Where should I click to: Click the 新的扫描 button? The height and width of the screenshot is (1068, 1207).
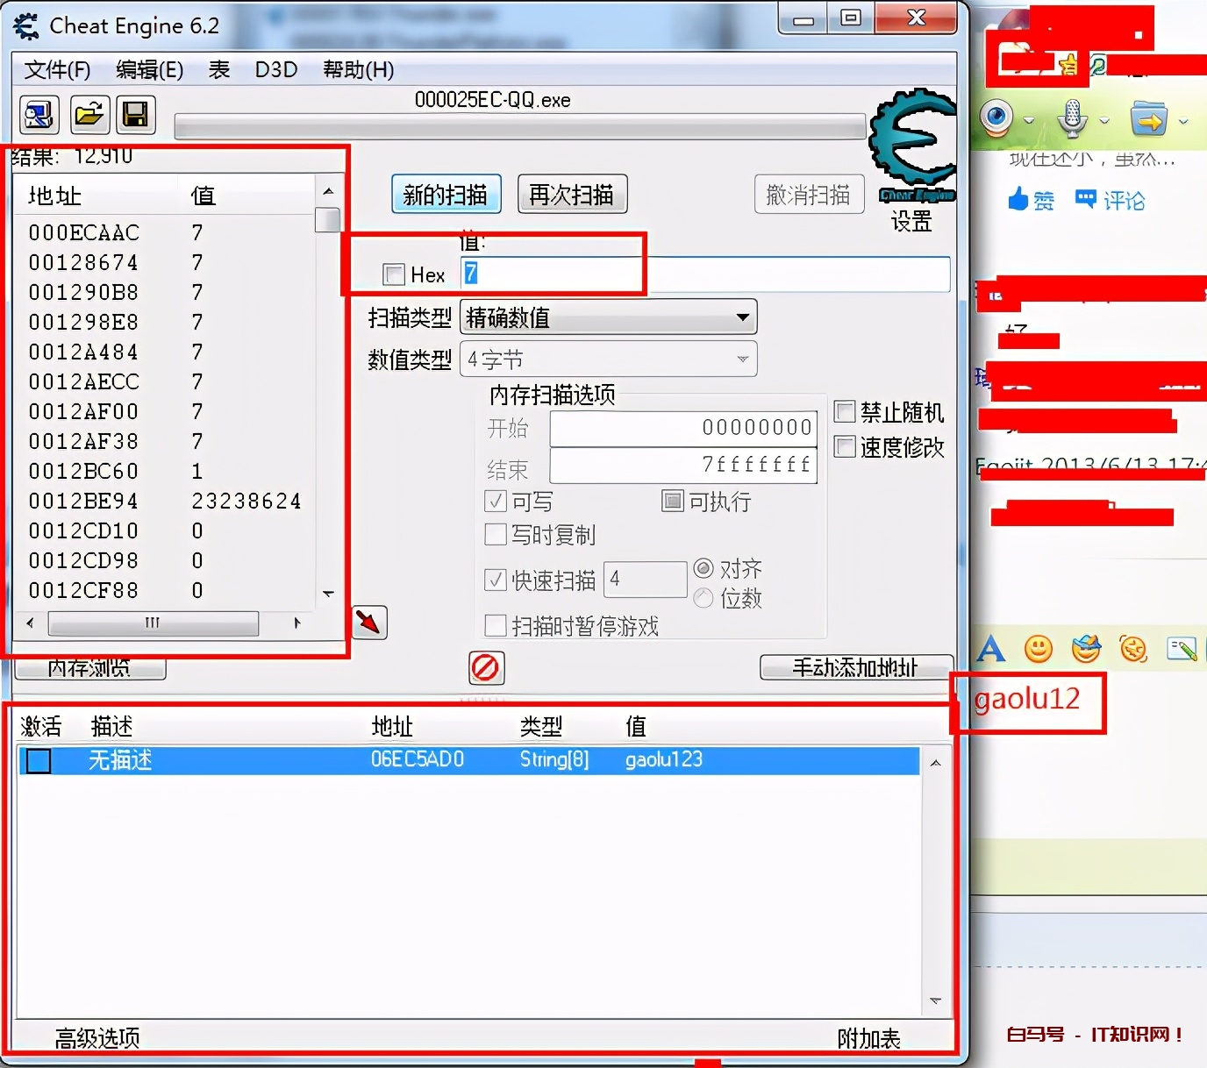tap(446, 195)
